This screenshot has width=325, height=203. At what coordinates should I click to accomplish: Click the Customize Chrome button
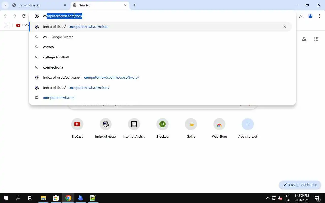(x=300, y=185)
